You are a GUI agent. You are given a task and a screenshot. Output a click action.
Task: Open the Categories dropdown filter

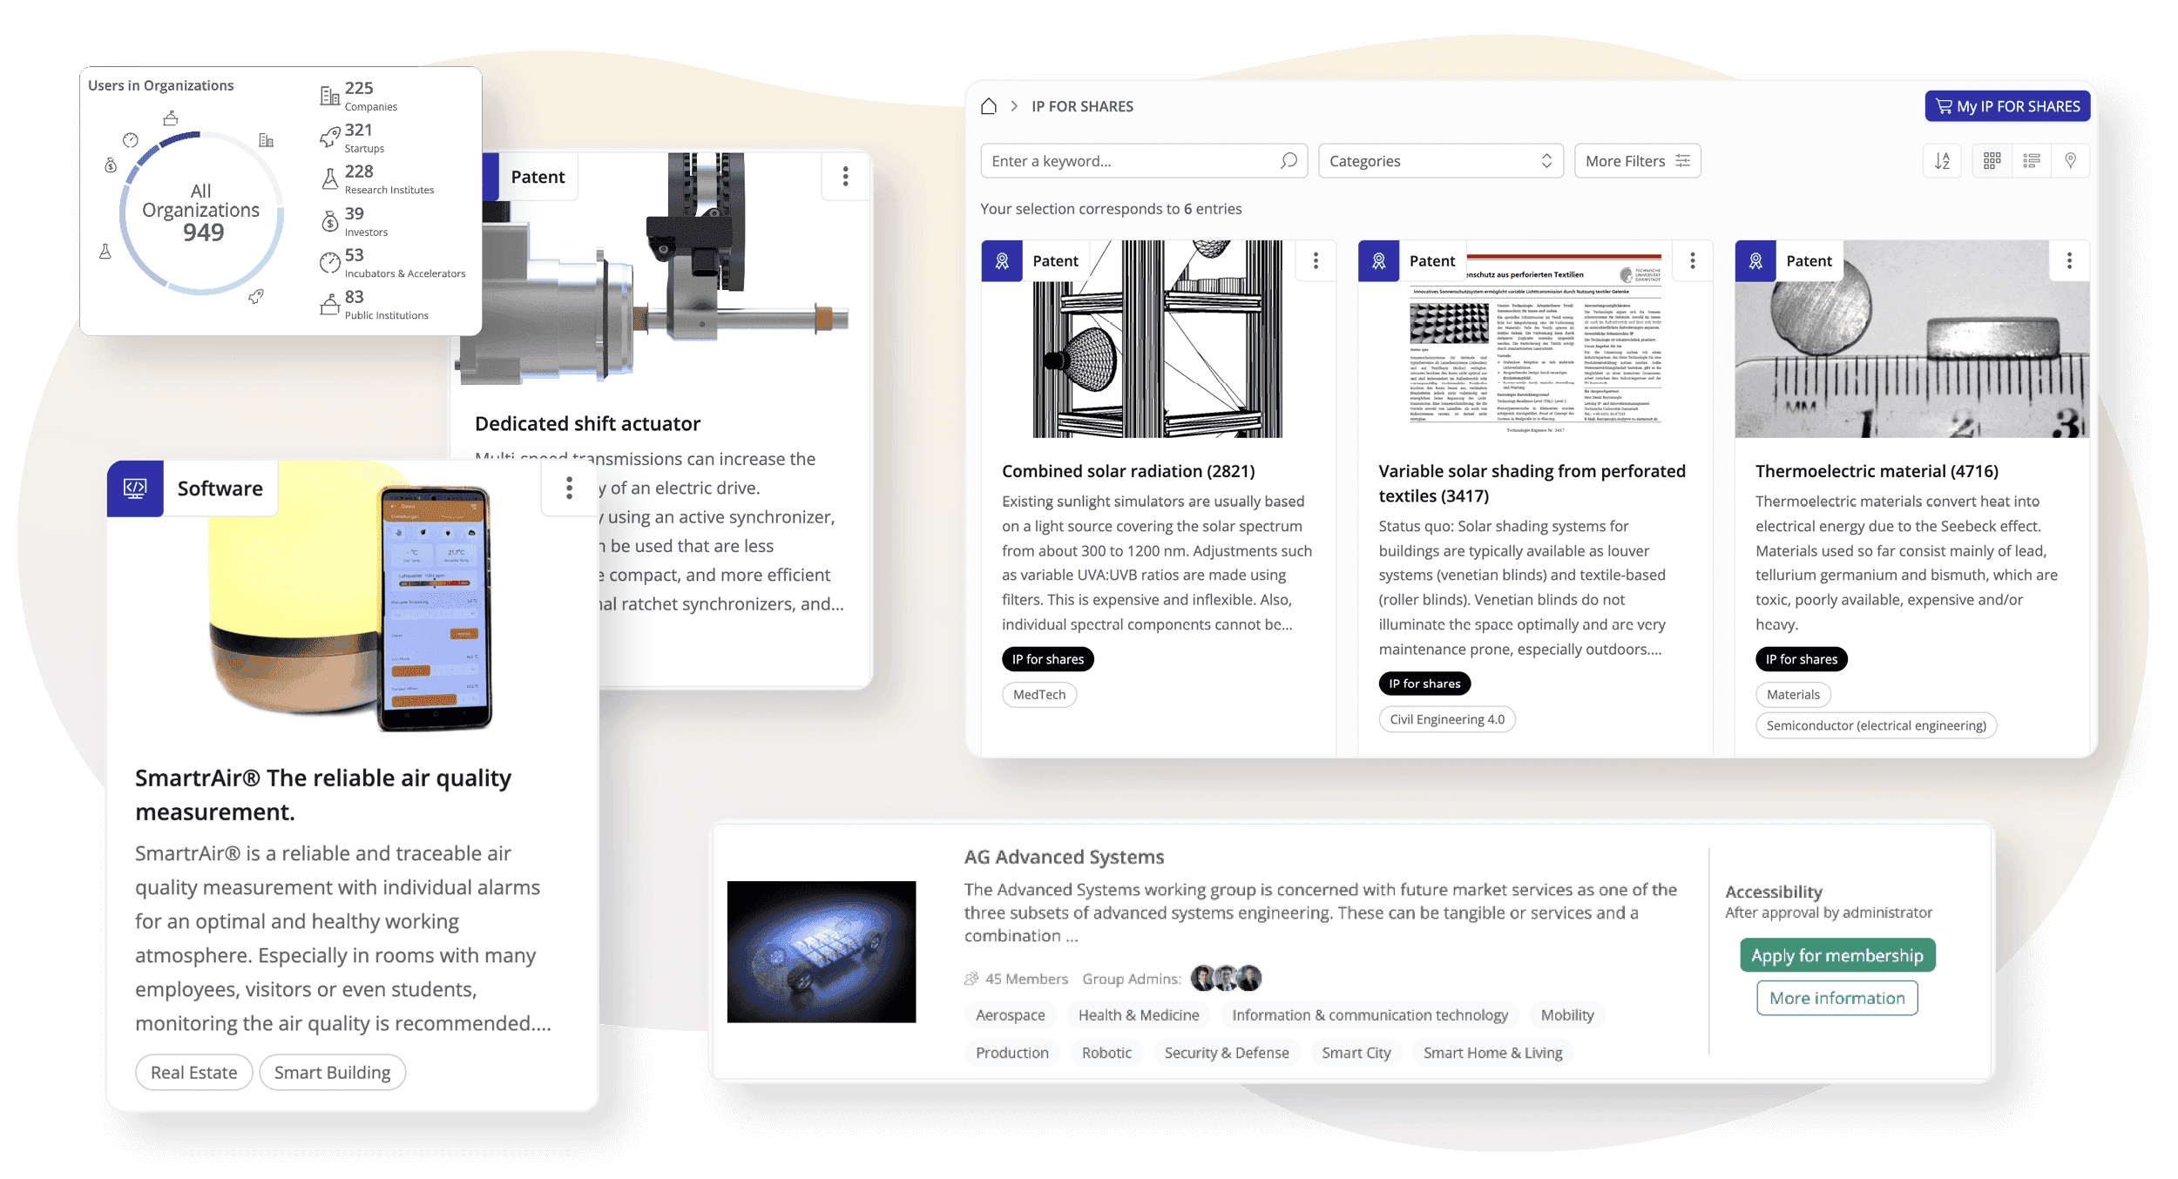pyautogui.click(x=1439, y=161)
